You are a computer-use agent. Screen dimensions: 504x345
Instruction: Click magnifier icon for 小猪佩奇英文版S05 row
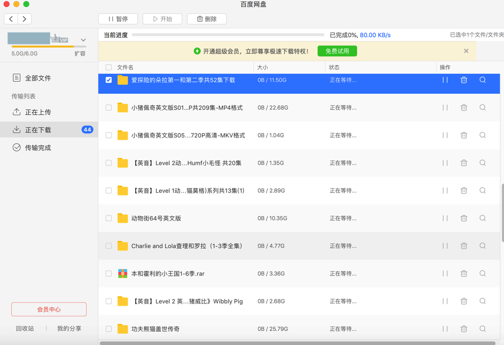point(482,135)
